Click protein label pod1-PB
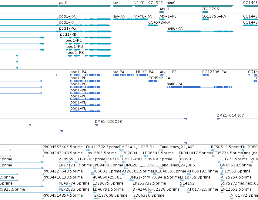 [x=78, y=90]
